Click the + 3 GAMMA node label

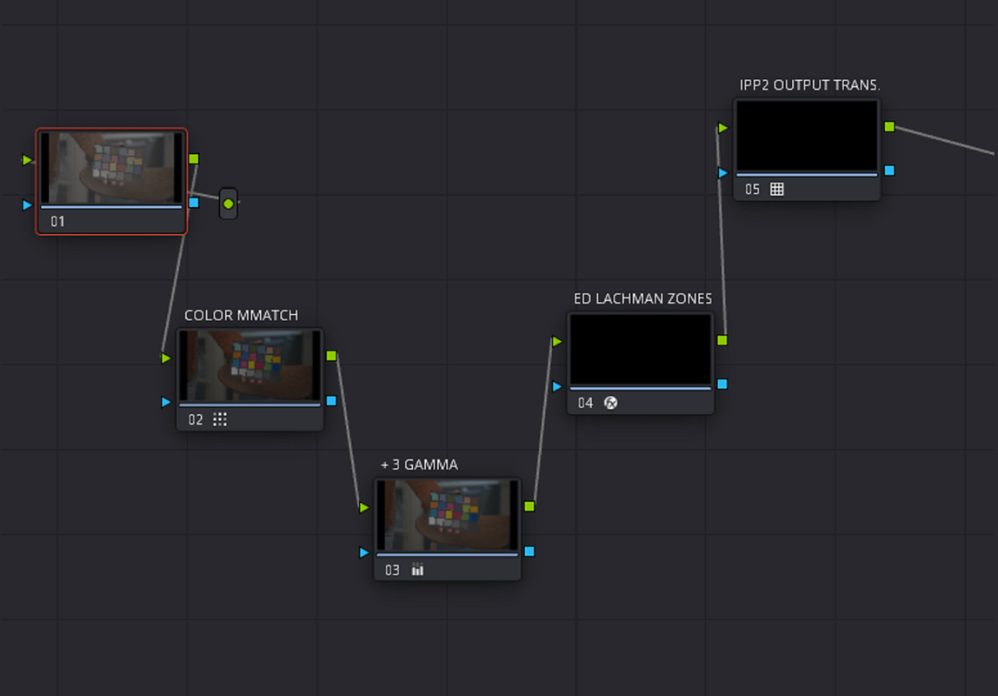tap(419, 465)
